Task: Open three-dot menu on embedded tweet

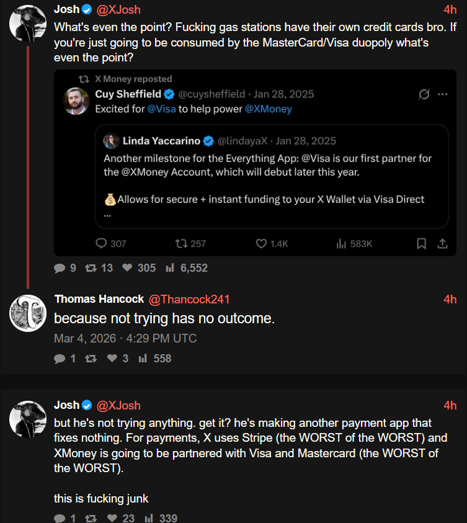Action: coord(443,94)
